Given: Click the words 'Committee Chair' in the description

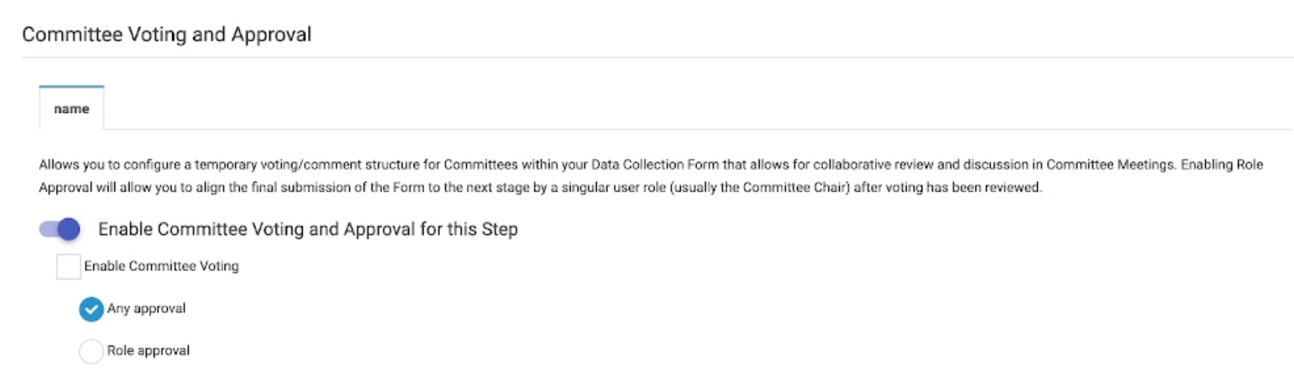Looking at the screenshot, I should [796, 187].
